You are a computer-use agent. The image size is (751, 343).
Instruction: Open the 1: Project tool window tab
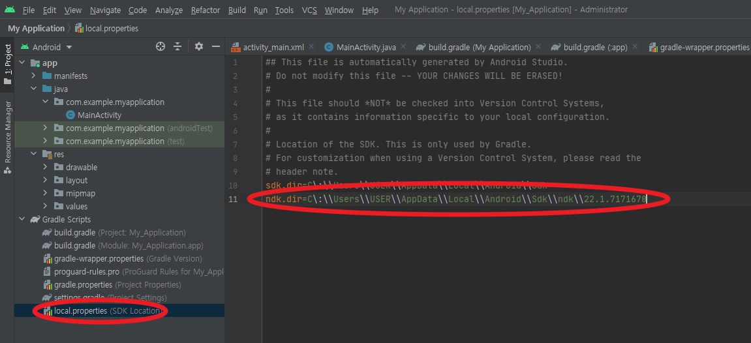pos(8,65)
